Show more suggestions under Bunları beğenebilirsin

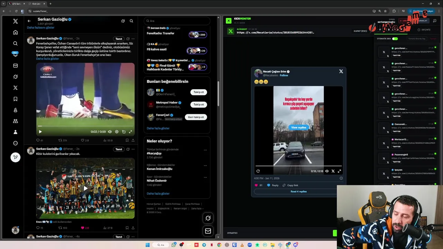tap(158, 128)
